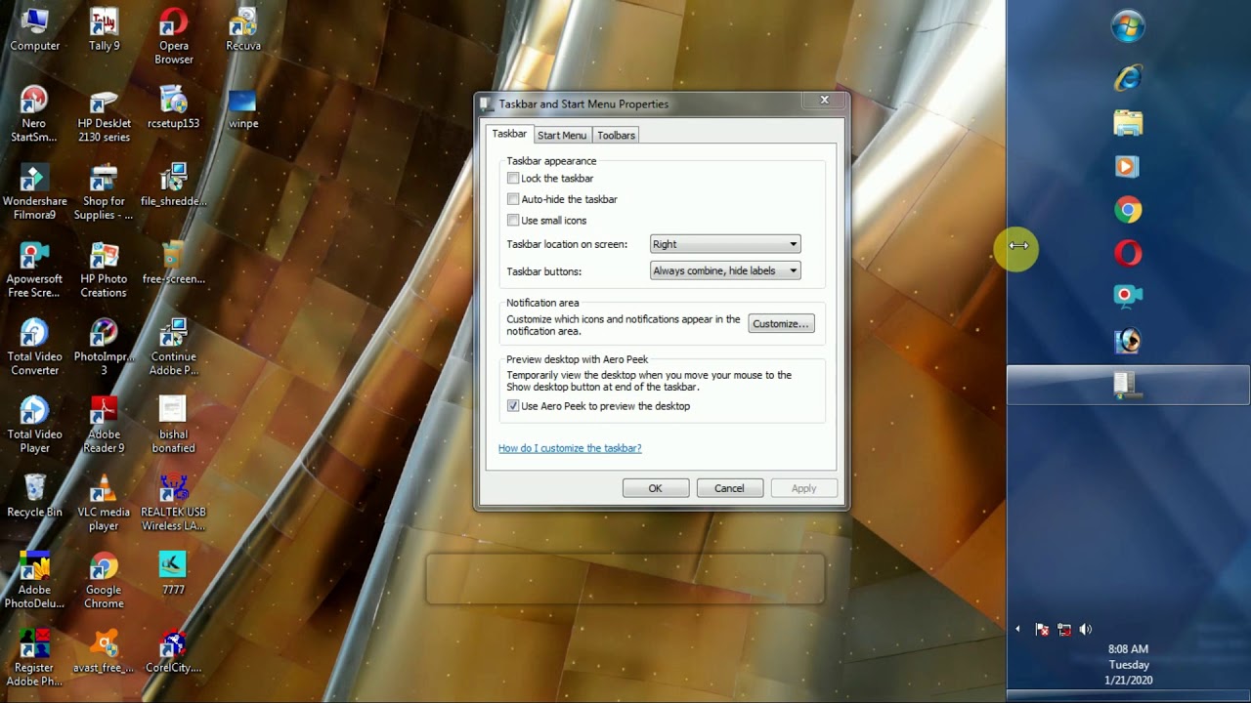Select the Continue Adobe P... desktop icon
The height and width of the screenshot is (703, 1251).
[x=174, y=347]
